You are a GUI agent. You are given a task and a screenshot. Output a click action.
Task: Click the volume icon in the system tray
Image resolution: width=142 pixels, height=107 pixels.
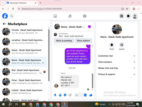click(116, 104)
